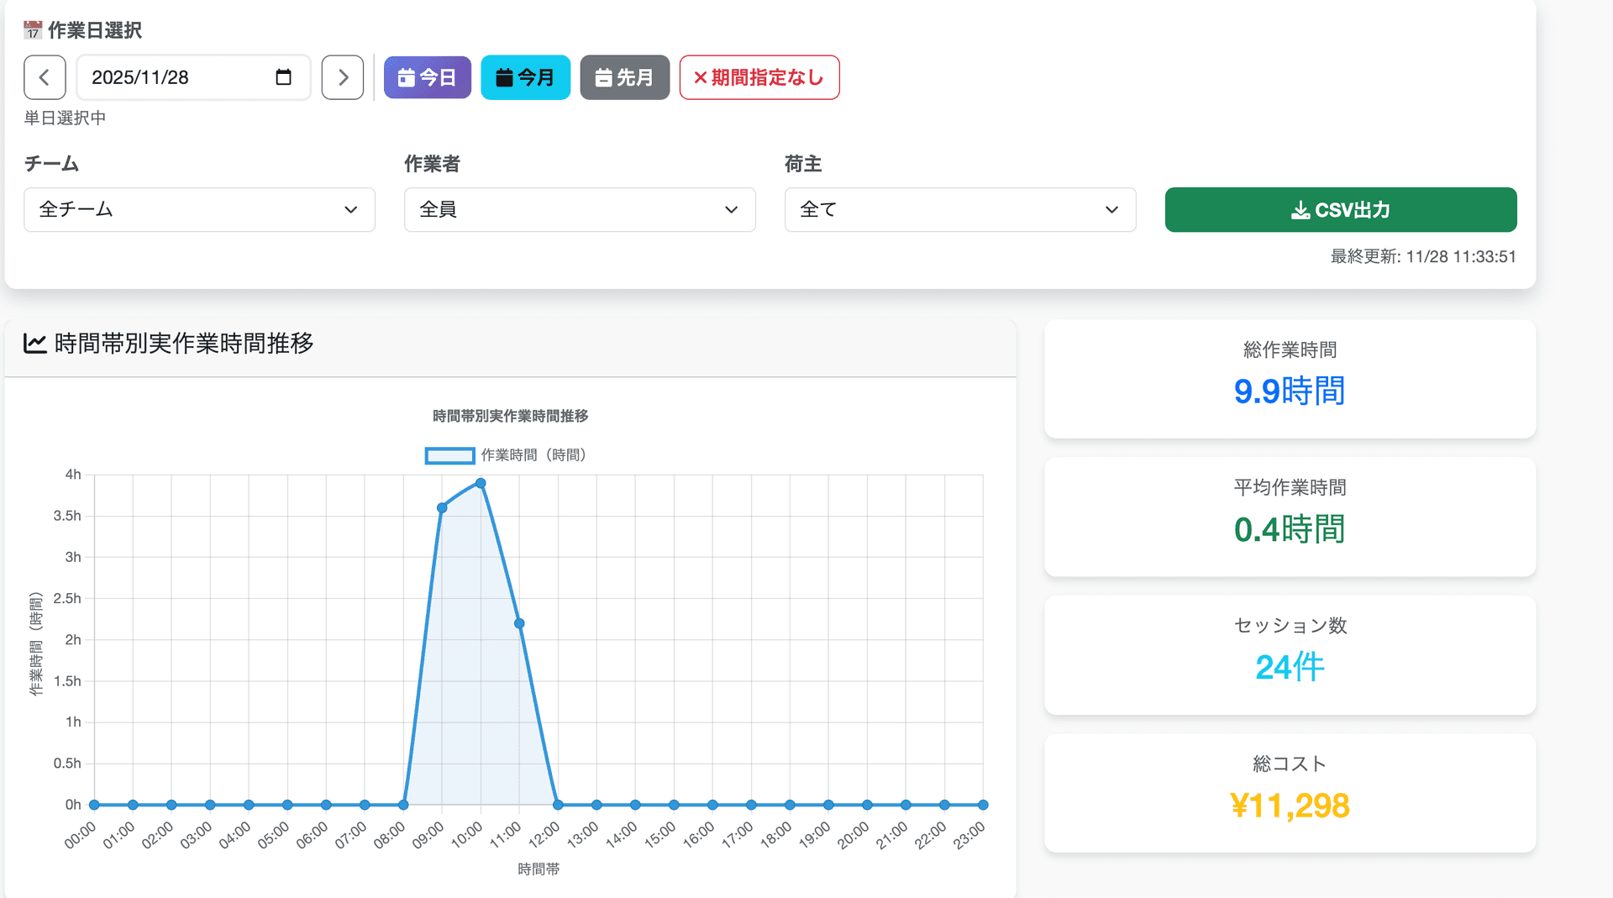The height and width of the screenshot is (898, 1613).
Task: Open the チーム dropdown showing 全チーム
Action: coord(199,209)
